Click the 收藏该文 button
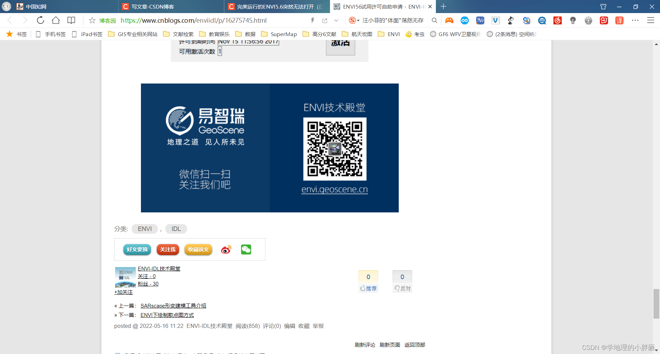 coord(198,250)
